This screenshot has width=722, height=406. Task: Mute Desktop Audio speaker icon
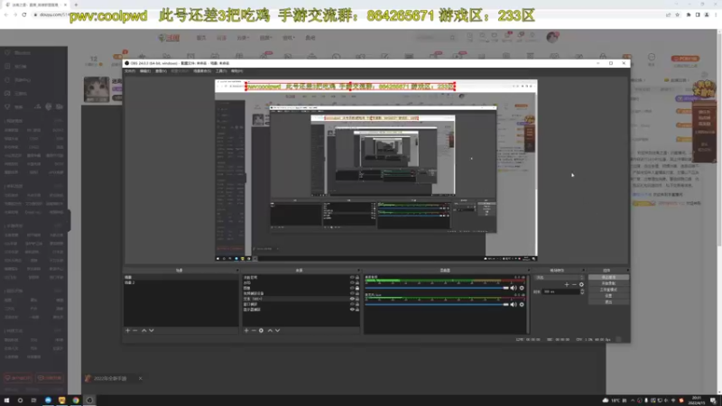(514, 288)
